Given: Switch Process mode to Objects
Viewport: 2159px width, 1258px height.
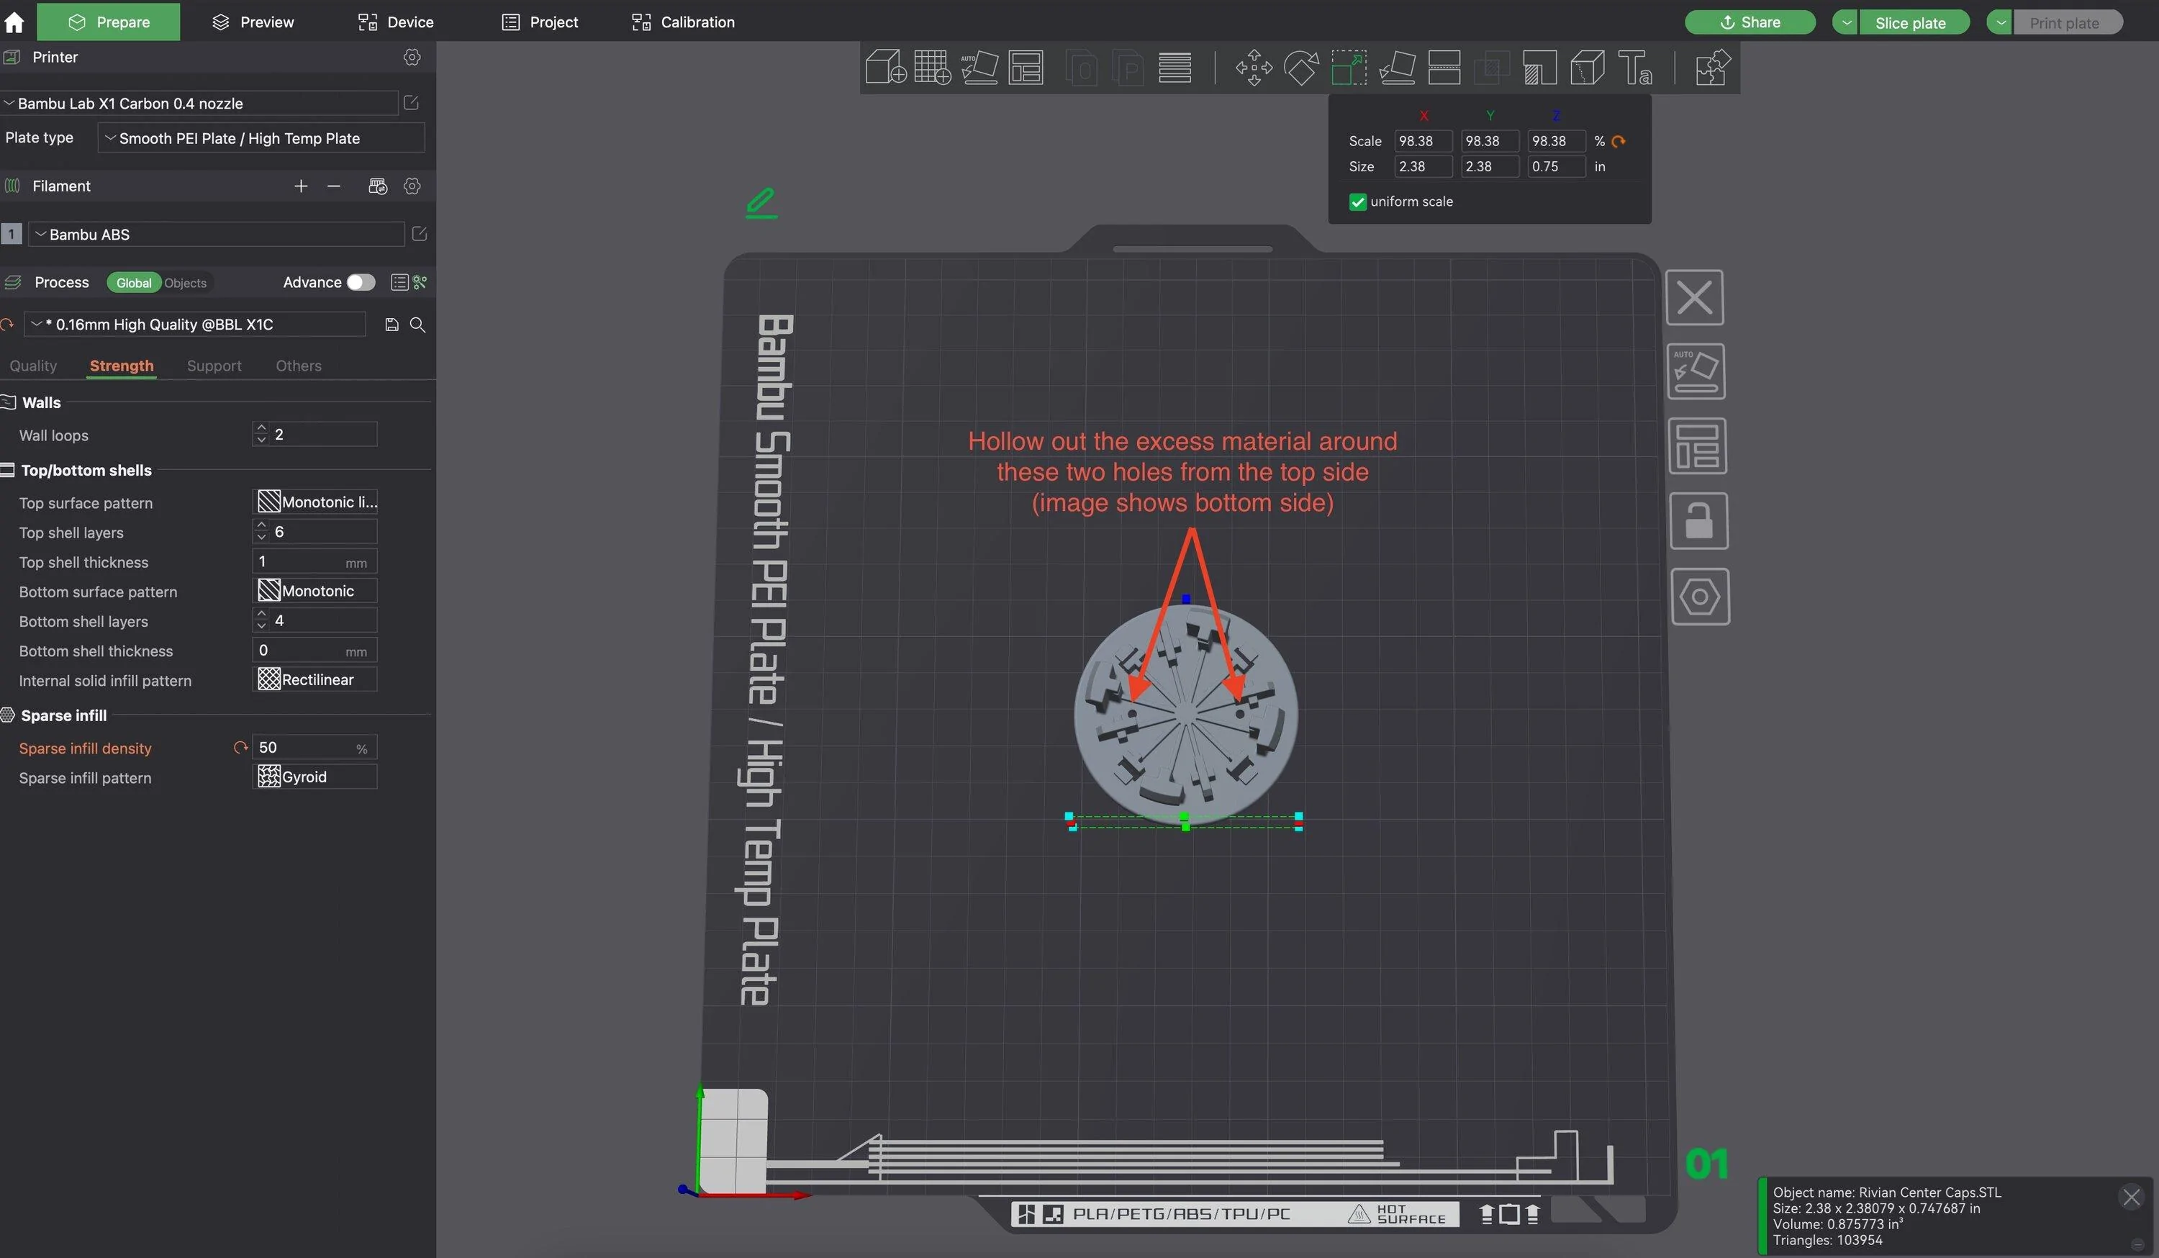Looking at the screenshot, I should 185,283.
